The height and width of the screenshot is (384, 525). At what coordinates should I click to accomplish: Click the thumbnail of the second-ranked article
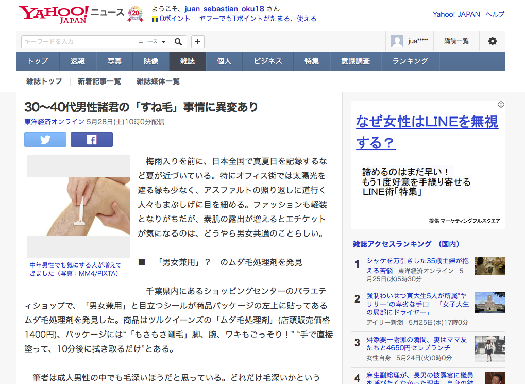[489, 303]
